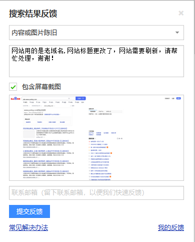Screen dimensions: 195x242
Task: Close the 搜索结果反馈 dialog with the X
Action: pos(181,13)
